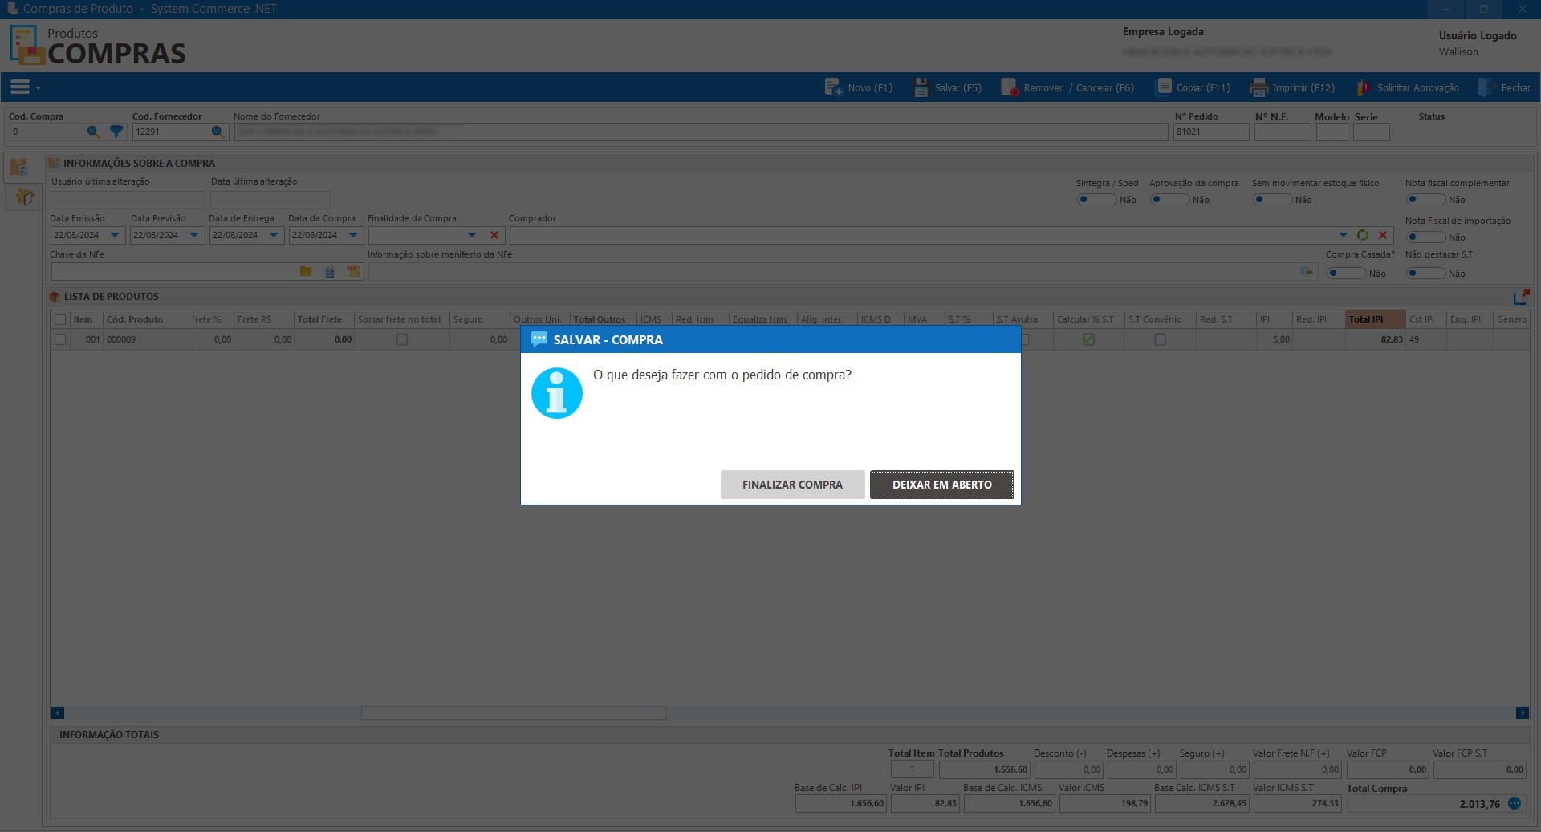The image size is (1541, 832).
Task: Click blue details icon beside Total Compra
Action: pyautogui.click(x=1515, y=803)
